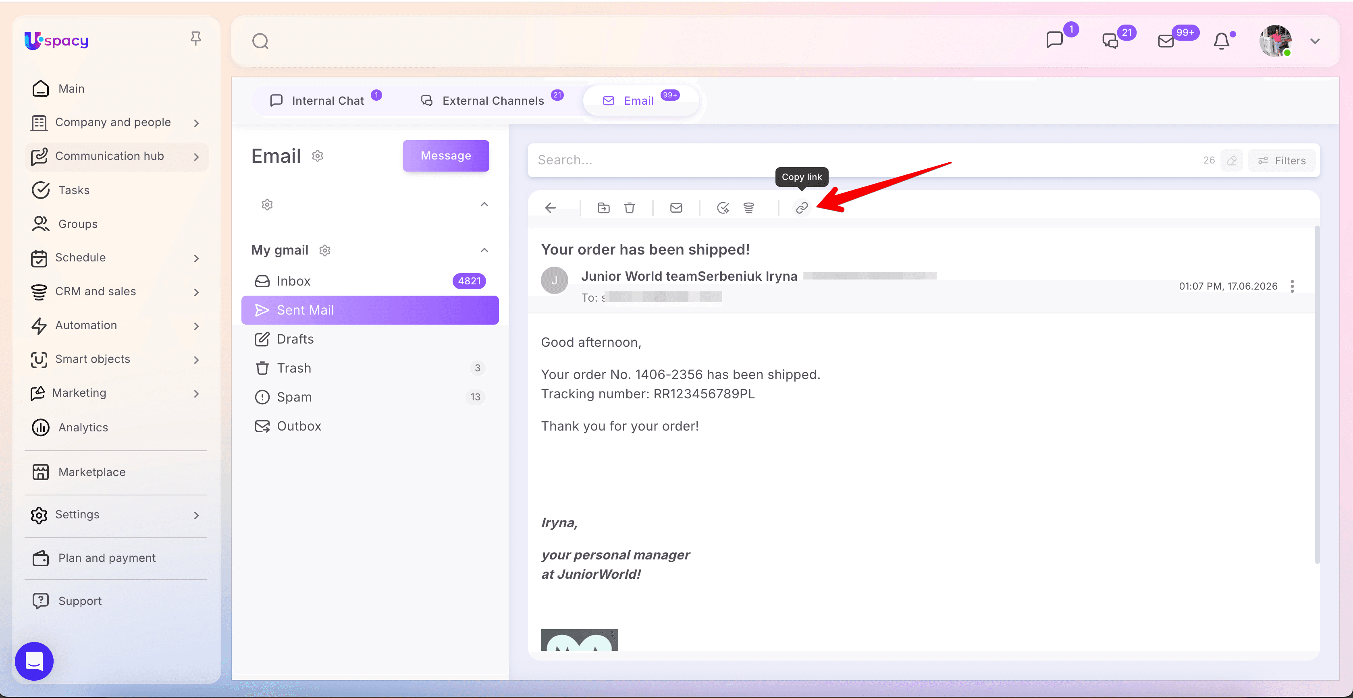
Task: Compose a new Message
Action: (x=446, y=155)
